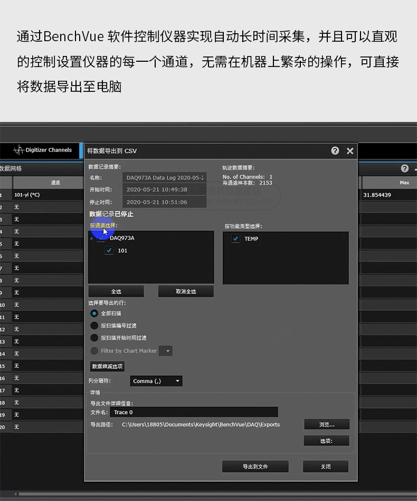Uncheck the TEMP function type checkbox
This screenshot has width=417, height=501.
click(235, 239)
